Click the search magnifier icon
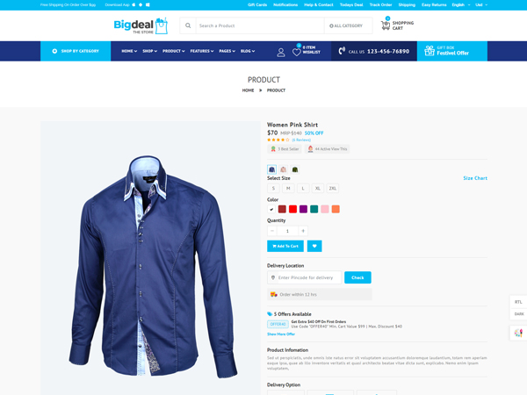527x395 pixels. (188, 25)
